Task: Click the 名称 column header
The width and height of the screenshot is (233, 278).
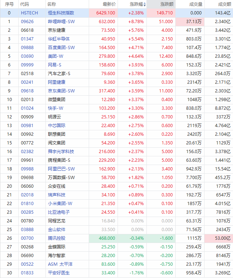Action: (52, 4)
